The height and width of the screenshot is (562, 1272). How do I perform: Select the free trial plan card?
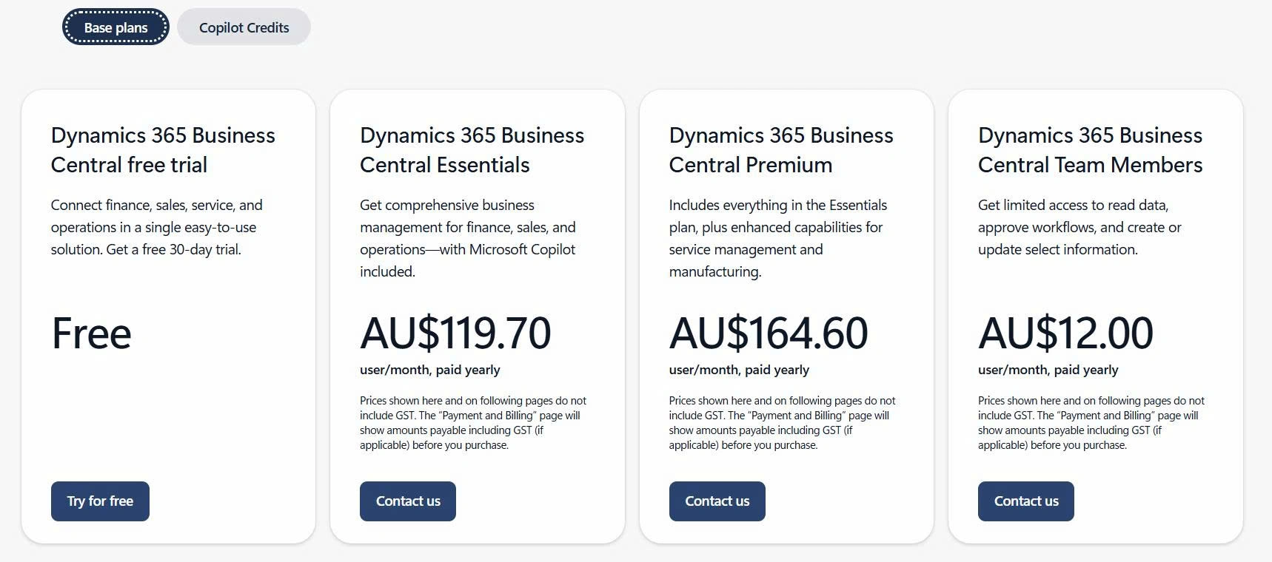coord(169,314)
